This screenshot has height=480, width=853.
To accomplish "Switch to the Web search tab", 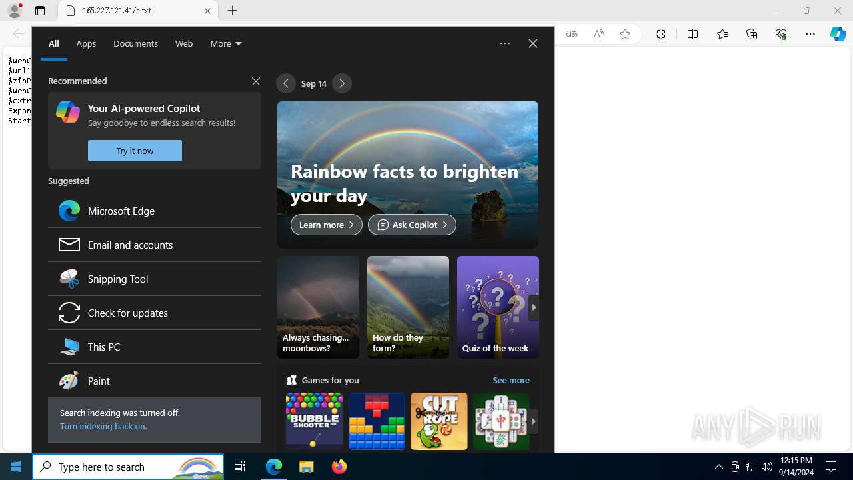I will [184, 43].
